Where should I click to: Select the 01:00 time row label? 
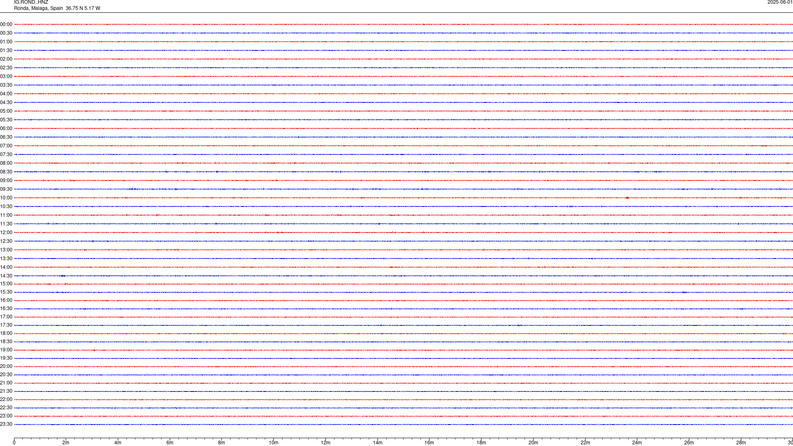6,42
